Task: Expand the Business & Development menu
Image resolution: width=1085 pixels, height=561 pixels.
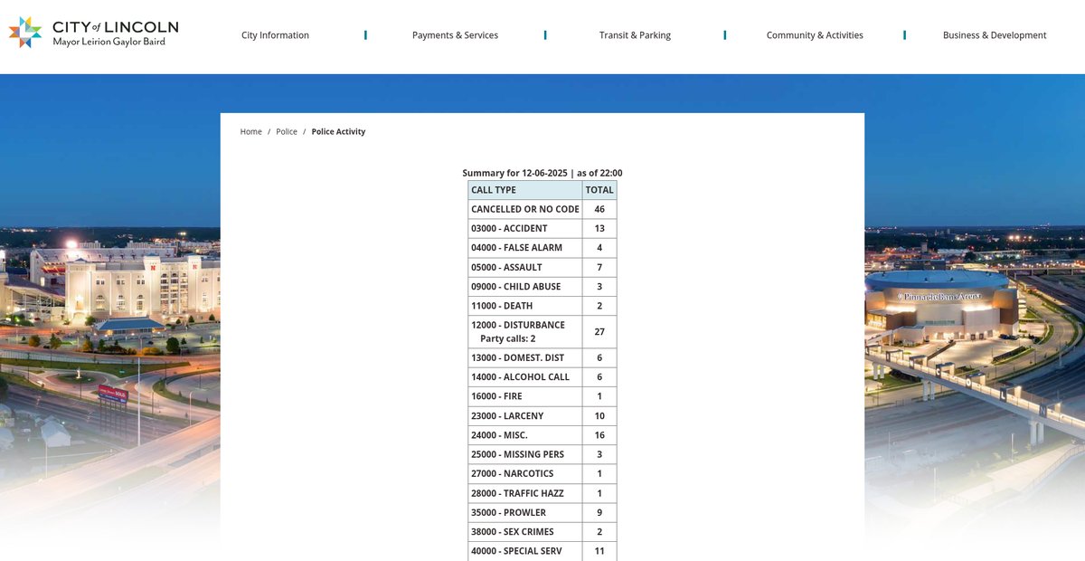Action: [994, 35]
